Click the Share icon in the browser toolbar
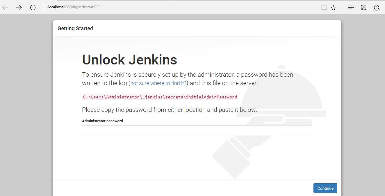Image resolution: width=385 pixels, height=196 pixels. pos(377,8)
